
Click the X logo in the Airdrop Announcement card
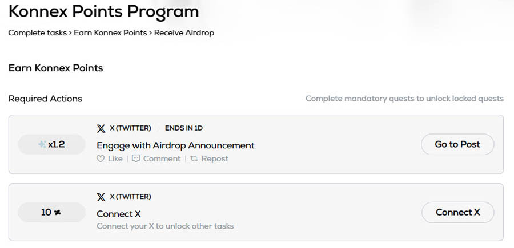[x=101, y=128]
